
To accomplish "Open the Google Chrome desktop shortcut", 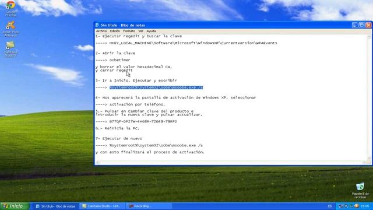I will [10, 9].
